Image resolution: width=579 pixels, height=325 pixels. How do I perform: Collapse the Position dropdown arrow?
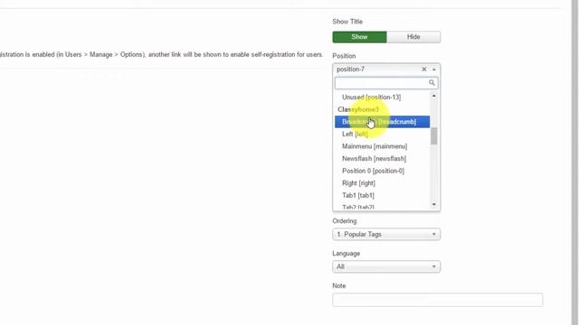(434, 70)
